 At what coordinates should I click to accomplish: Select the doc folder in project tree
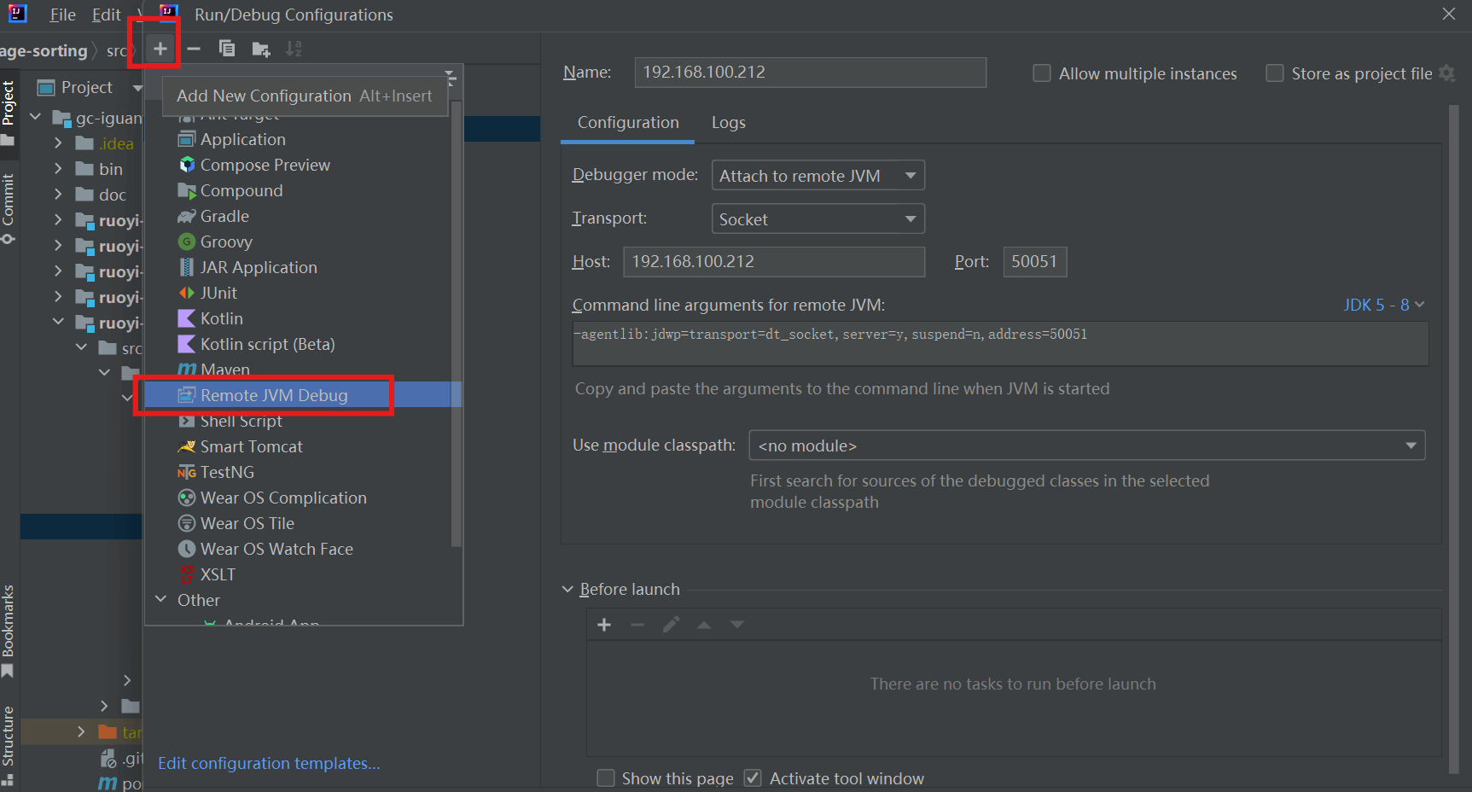(x=112, y=195)
